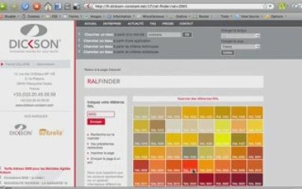
Task: Pick the fluorescent yellow swatch in third row
Action: pos(223,139)
